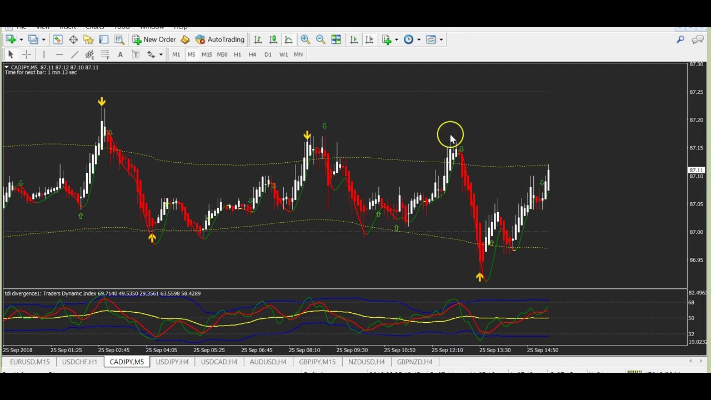Draw a vertical line tool
This screenshot has height=400, width=711.
[44, 54]
